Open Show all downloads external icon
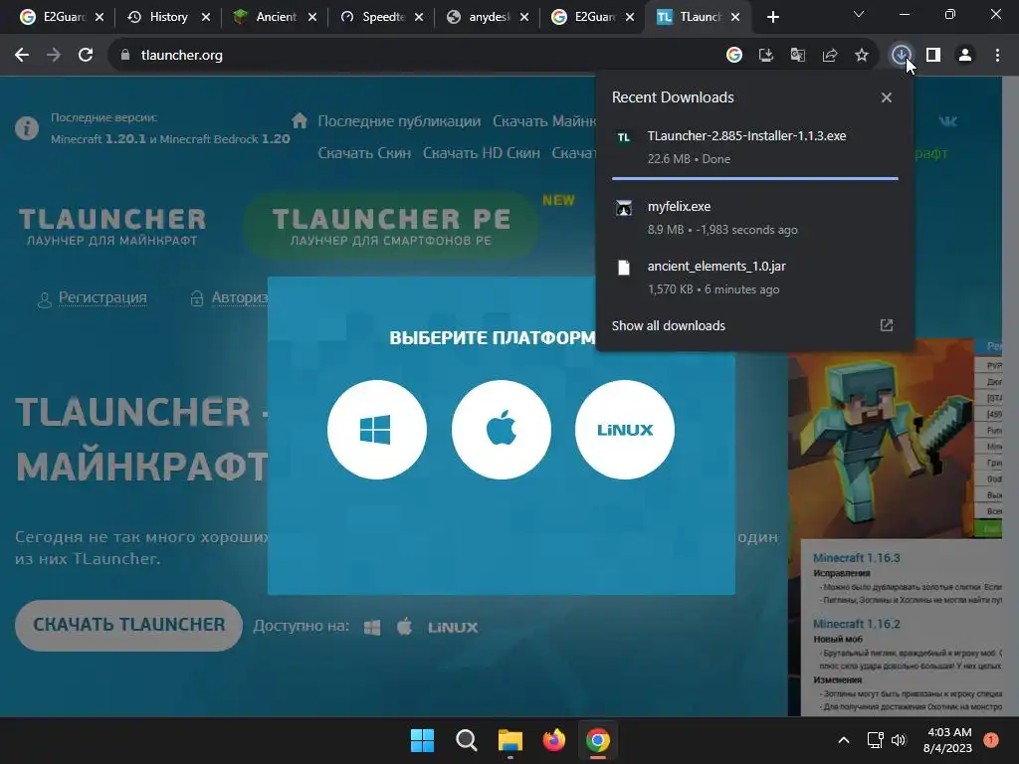This screenshot has width=1019, height=764. tap(887, 325)
